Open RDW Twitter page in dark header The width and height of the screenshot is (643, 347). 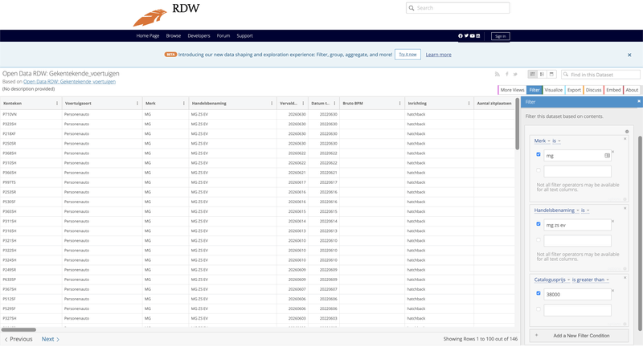click(x=466, y=36)
